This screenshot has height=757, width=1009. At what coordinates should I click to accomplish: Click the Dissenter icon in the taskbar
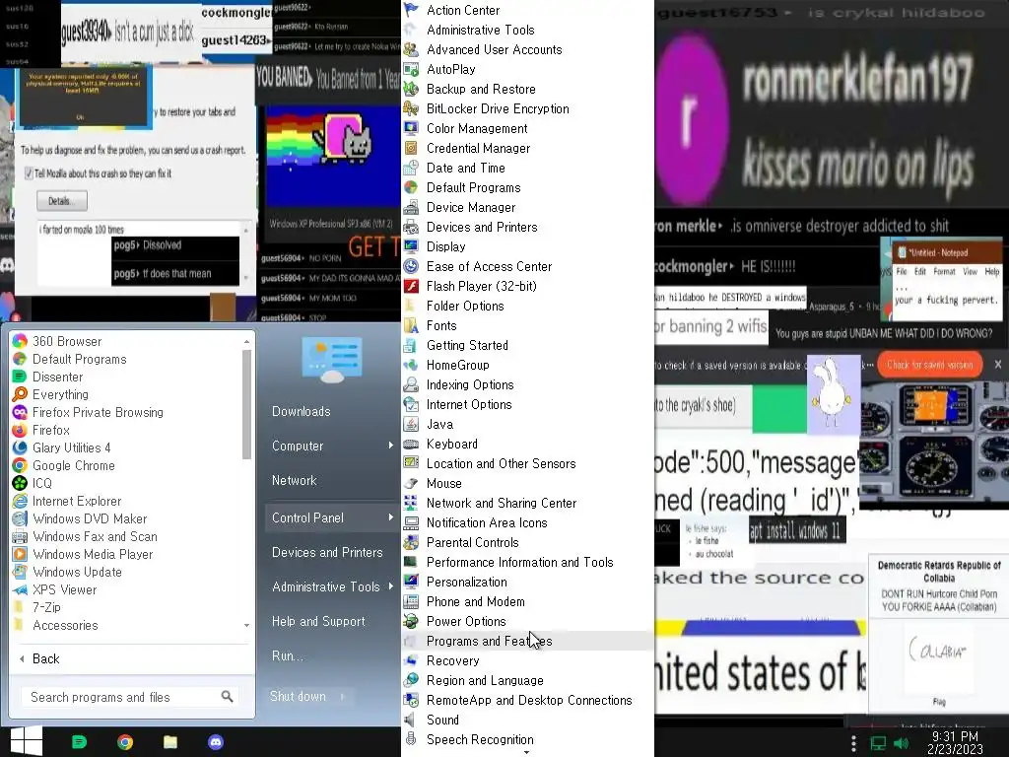click(79, 742)
